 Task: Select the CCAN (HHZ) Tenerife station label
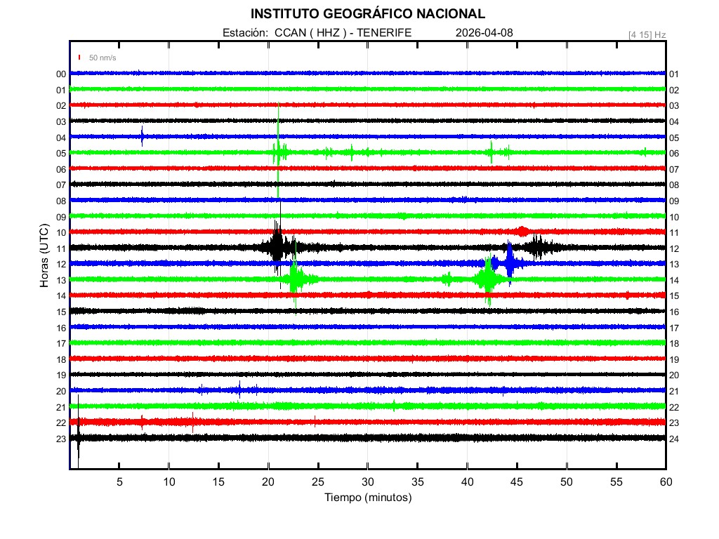[x=317, y=32]
